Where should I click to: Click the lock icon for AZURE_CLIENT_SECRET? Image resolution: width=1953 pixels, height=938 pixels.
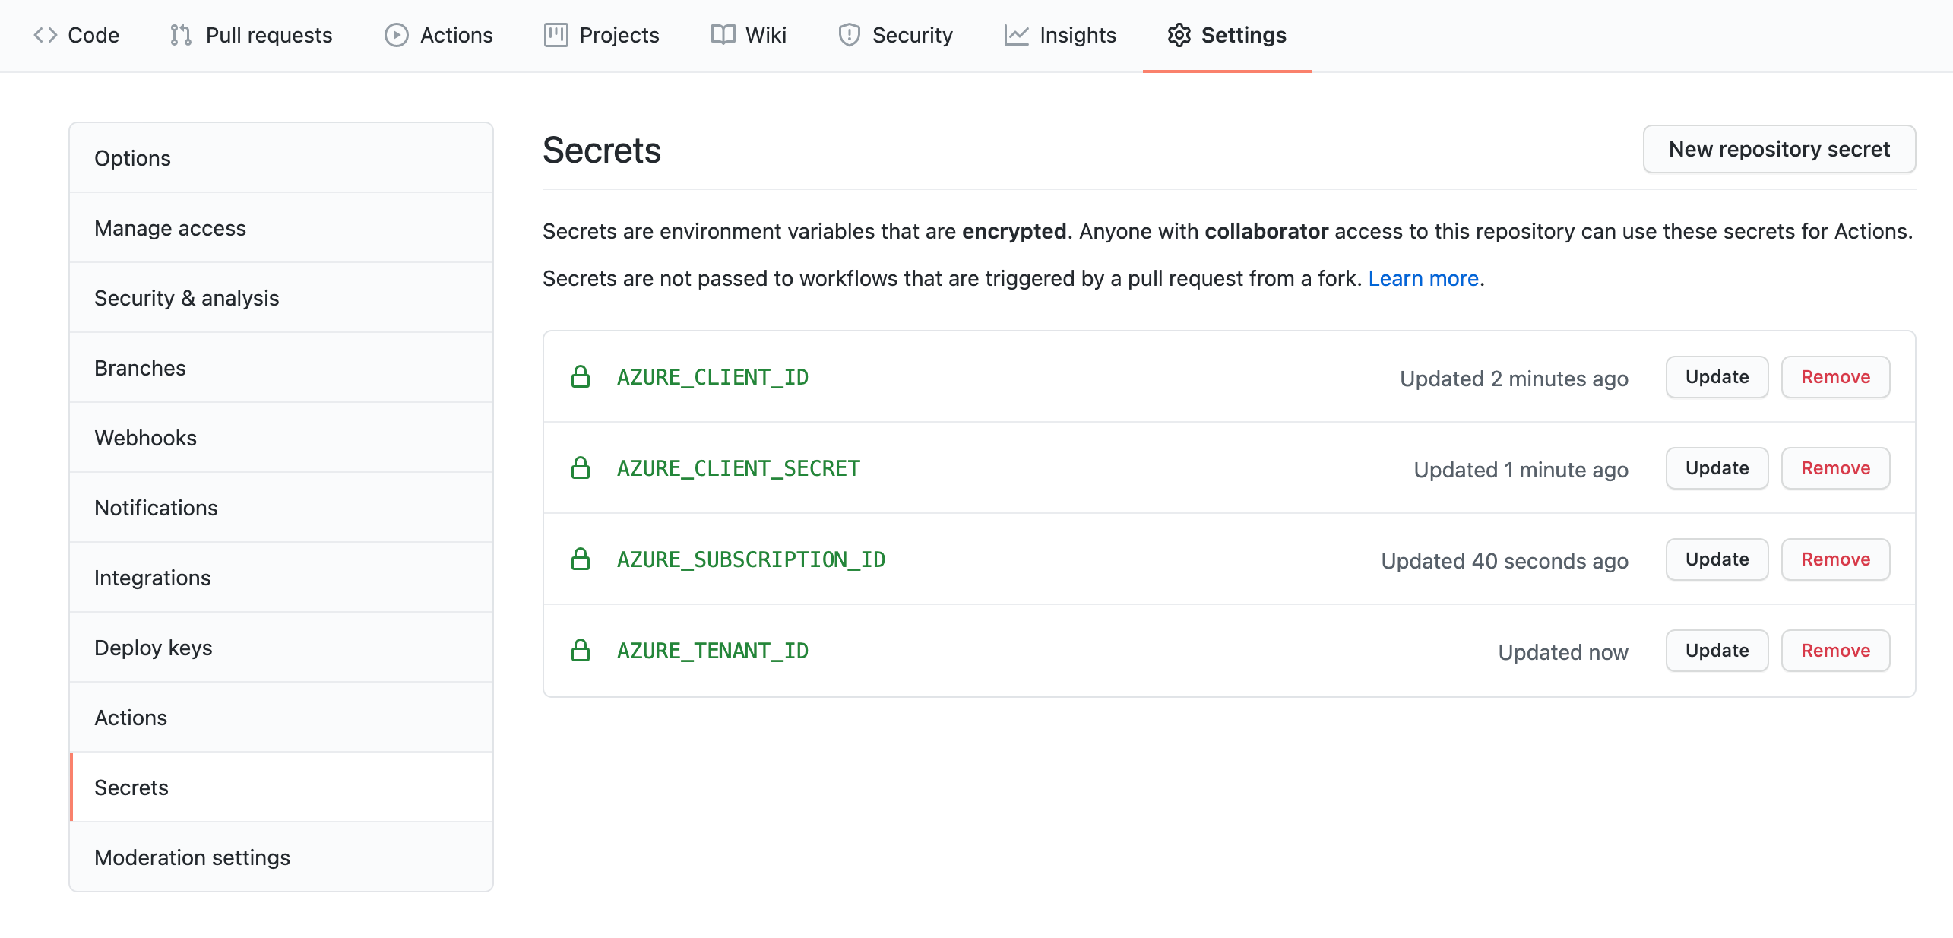pos(579,467)
